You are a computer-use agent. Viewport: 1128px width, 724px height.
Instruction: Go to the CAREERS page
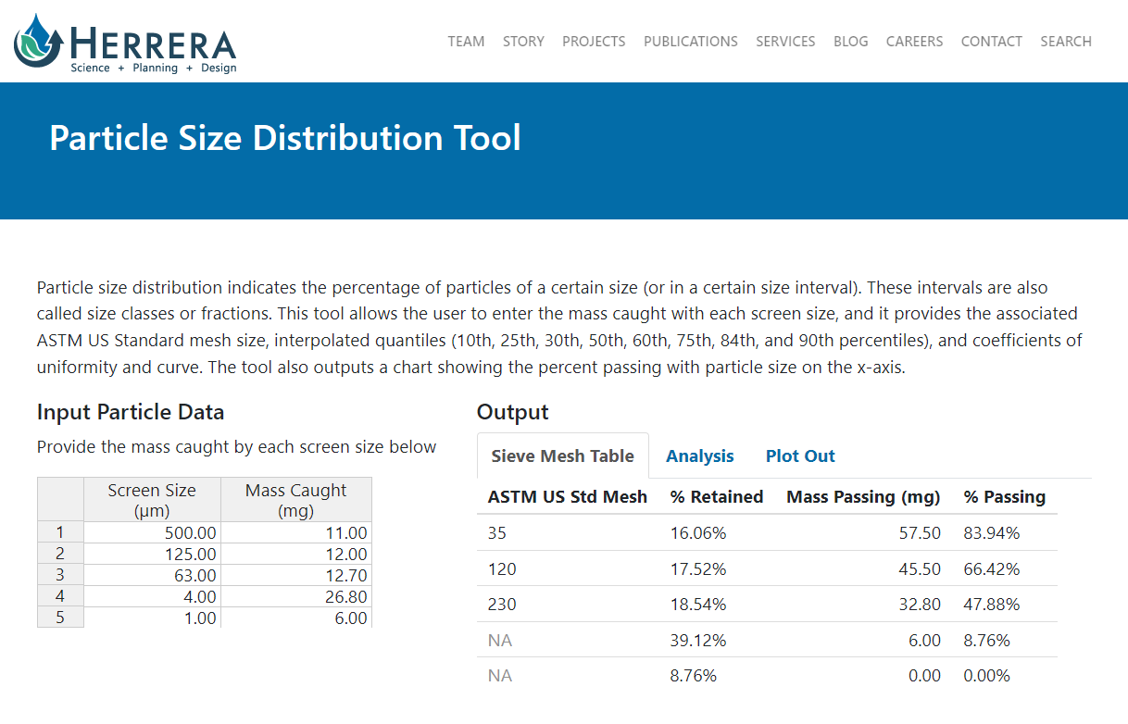(x=914, y=41)
